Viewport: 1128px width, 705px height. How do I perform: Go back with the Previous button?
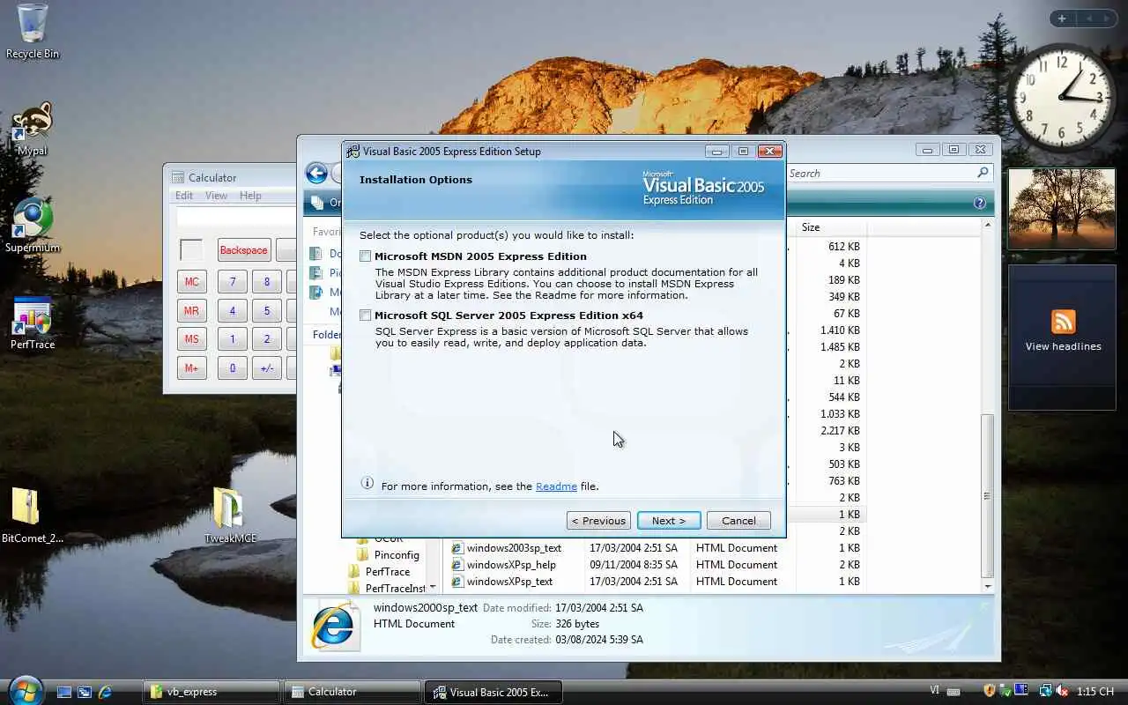[598, 521]
